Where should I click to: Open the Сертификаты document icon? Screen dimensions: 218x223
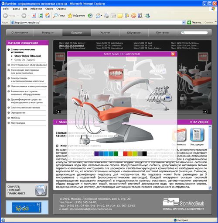click(x=179, y=135)
